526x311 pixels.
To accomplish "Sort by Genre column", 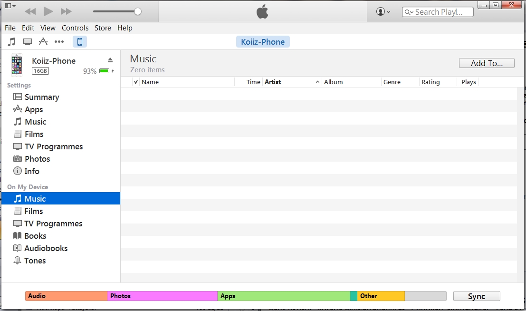I will [x=392, y=82].
